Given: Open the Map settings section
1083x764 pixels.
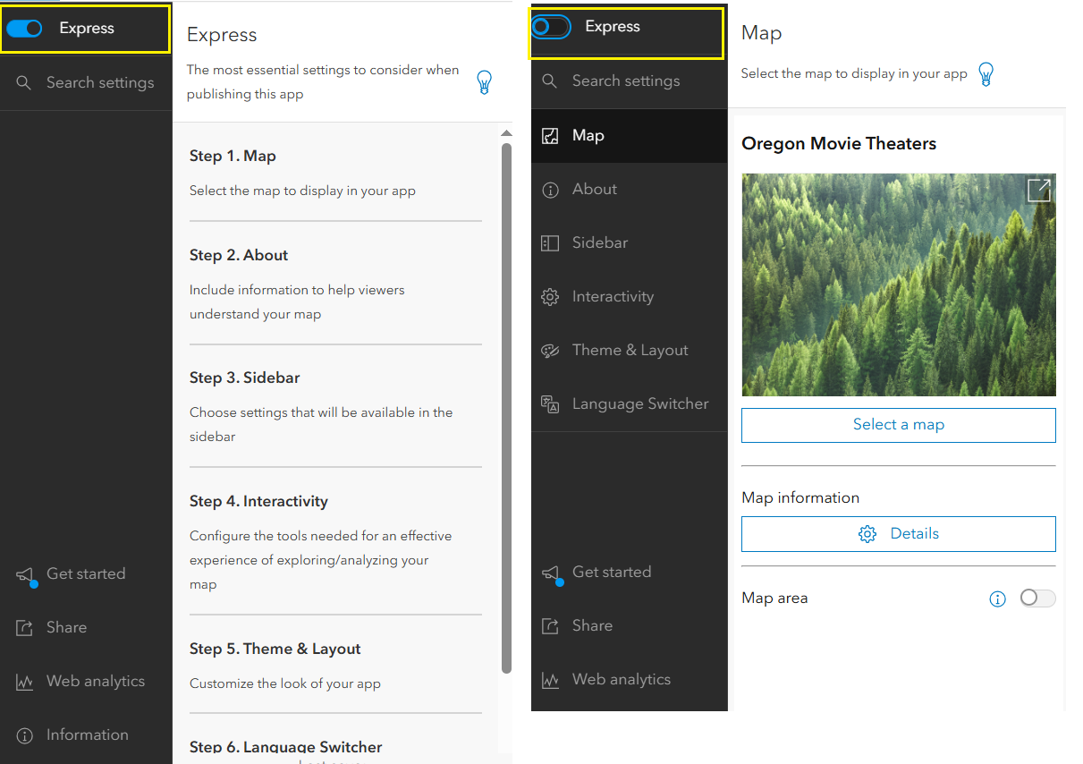Looking at the screenshot, I should point(588,135).
